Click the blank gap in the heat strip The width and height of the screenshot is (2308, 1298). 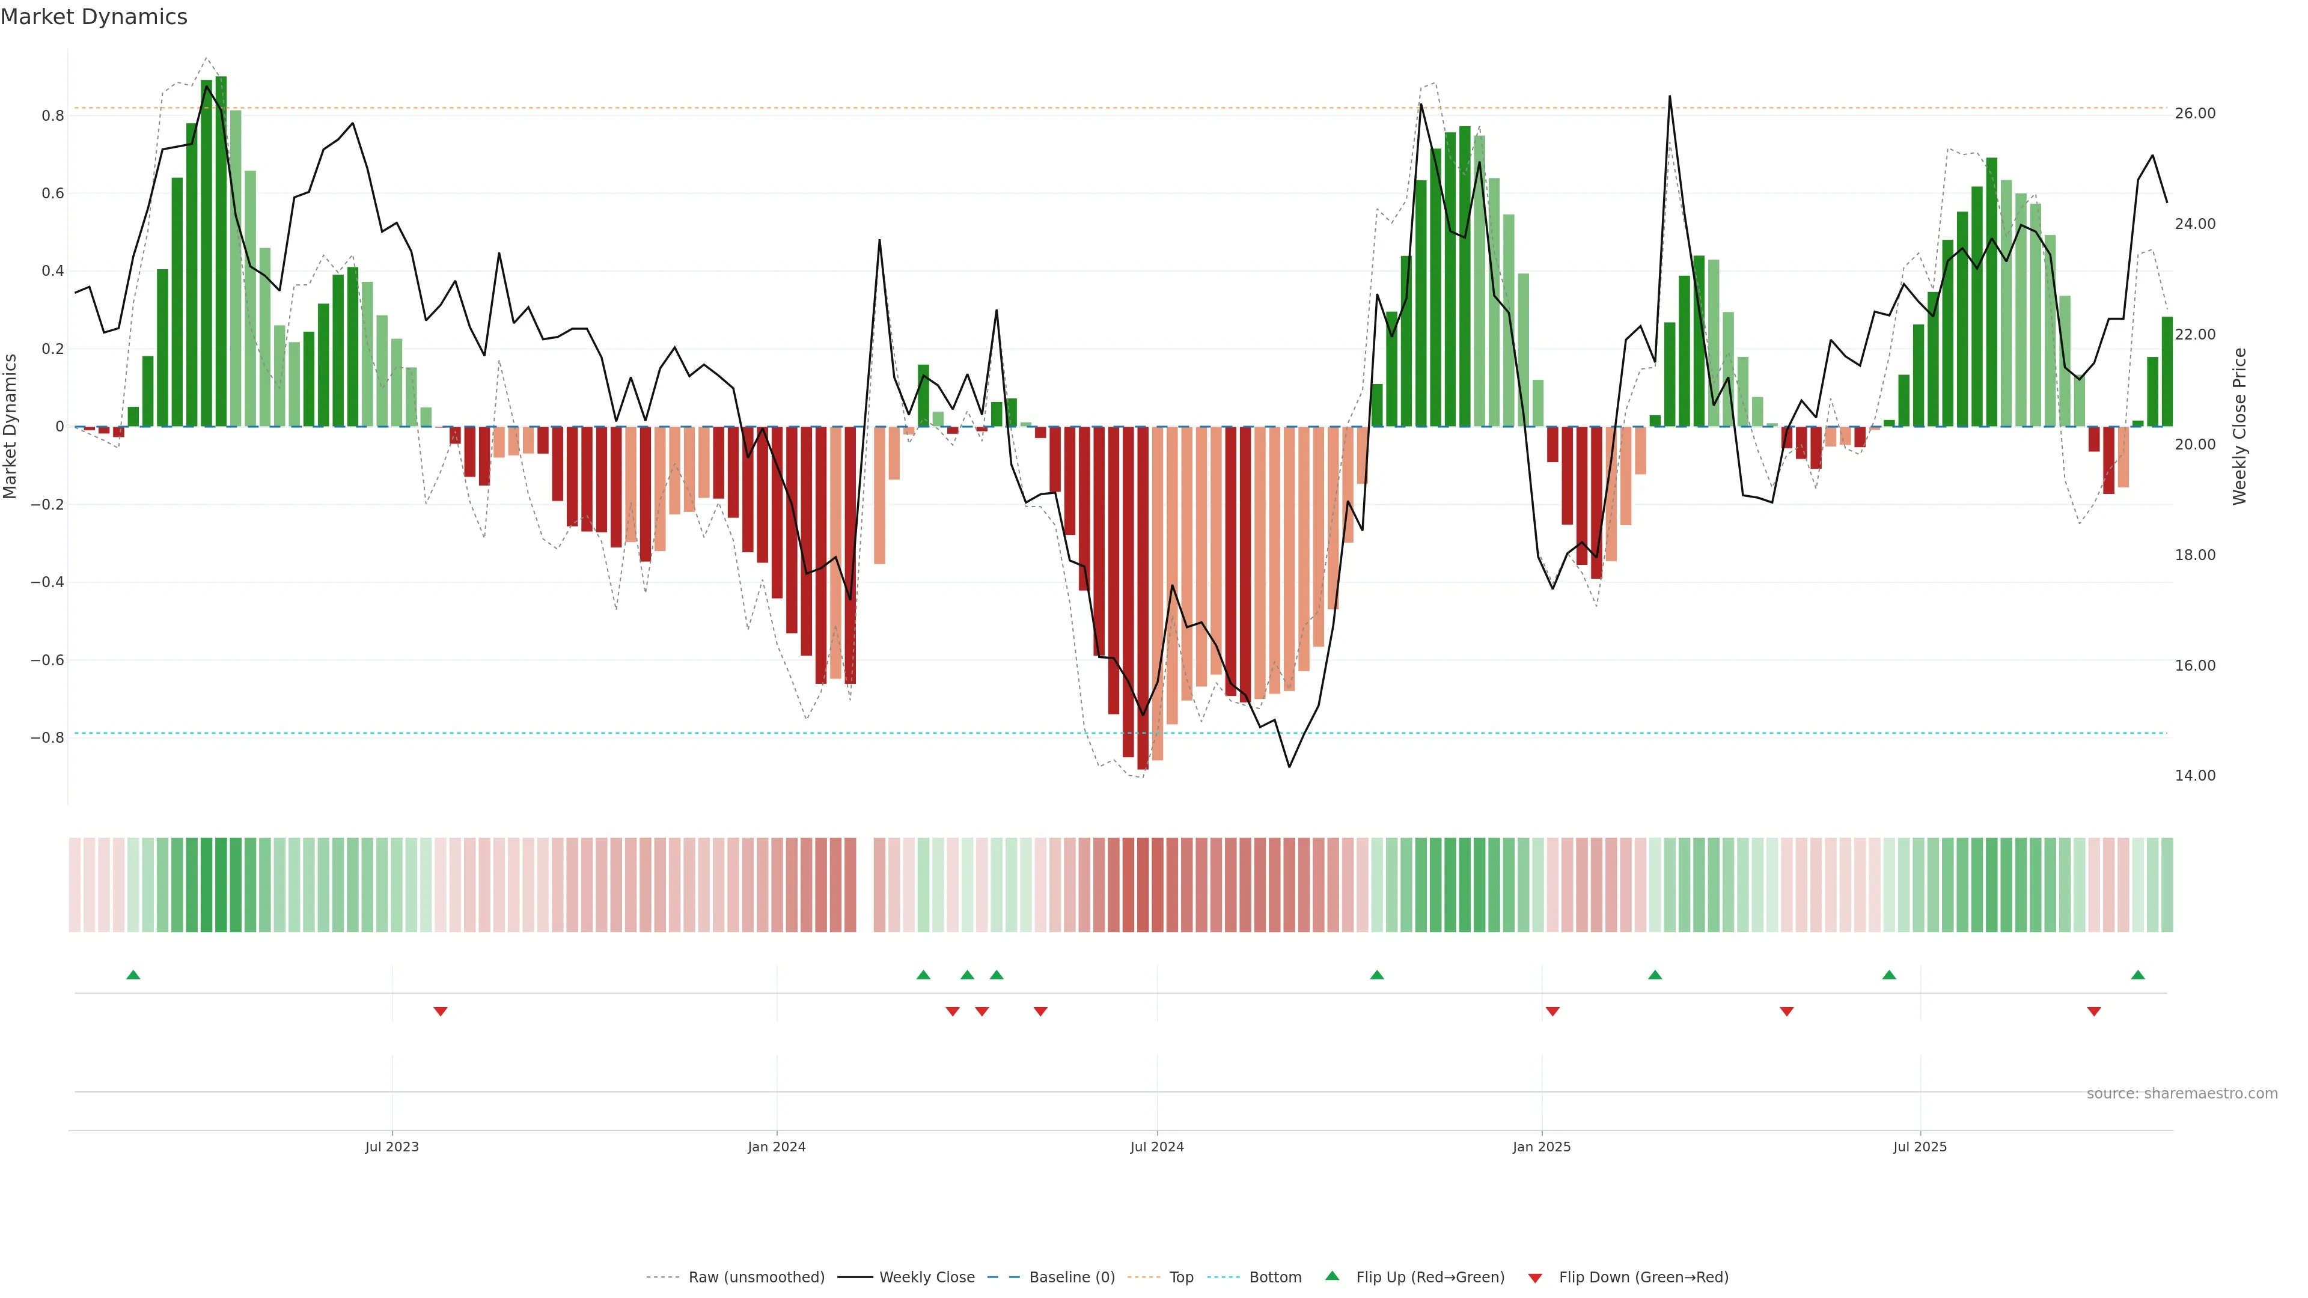[x=865, y=884]
